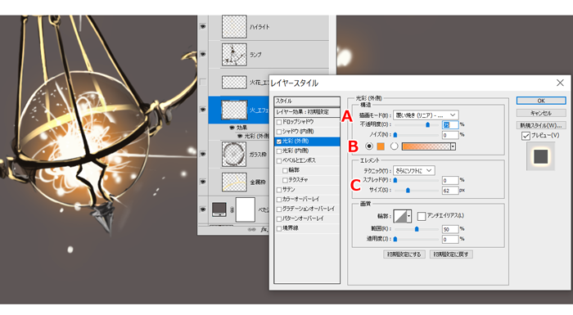Screen dimensions: 573x315
Task: Click the OK button
Action: click(541, 101)
